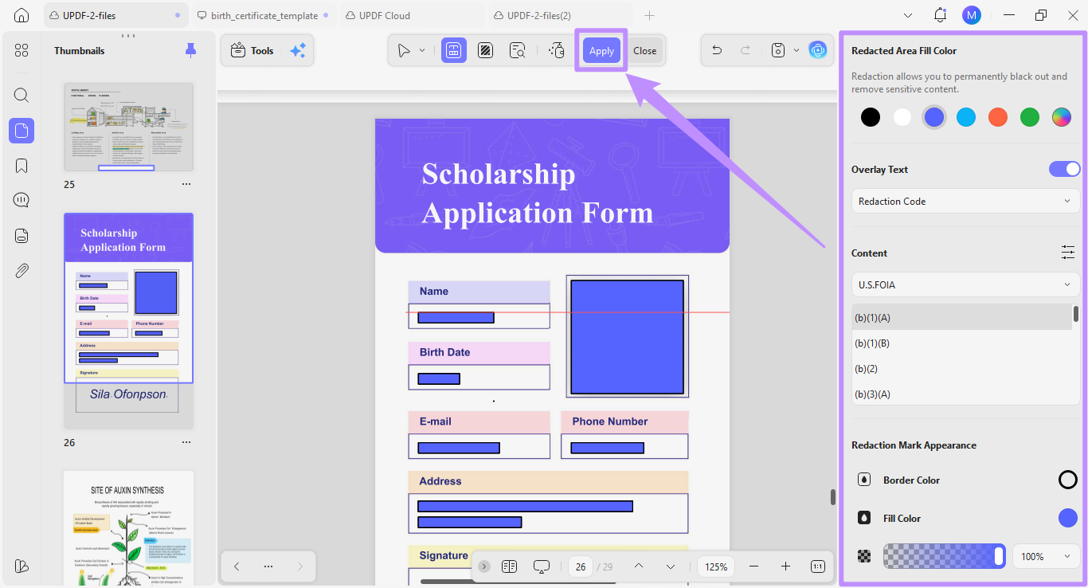Open the Comments panel icon

22,200
